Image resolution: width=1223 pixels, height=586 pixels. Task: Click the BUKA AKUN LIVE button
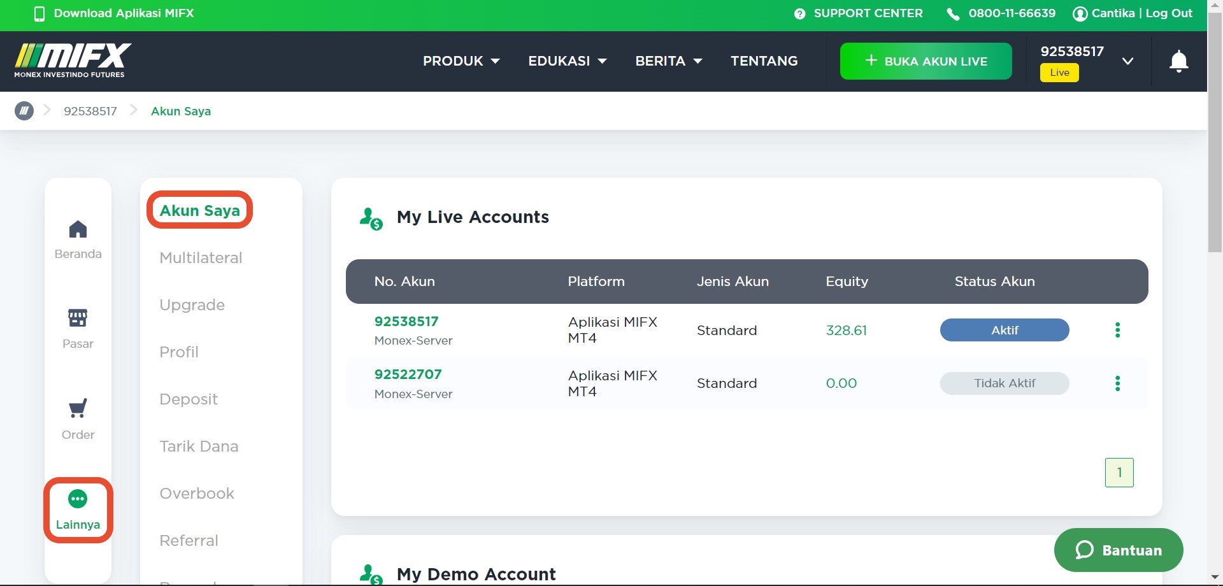[926, 61]
